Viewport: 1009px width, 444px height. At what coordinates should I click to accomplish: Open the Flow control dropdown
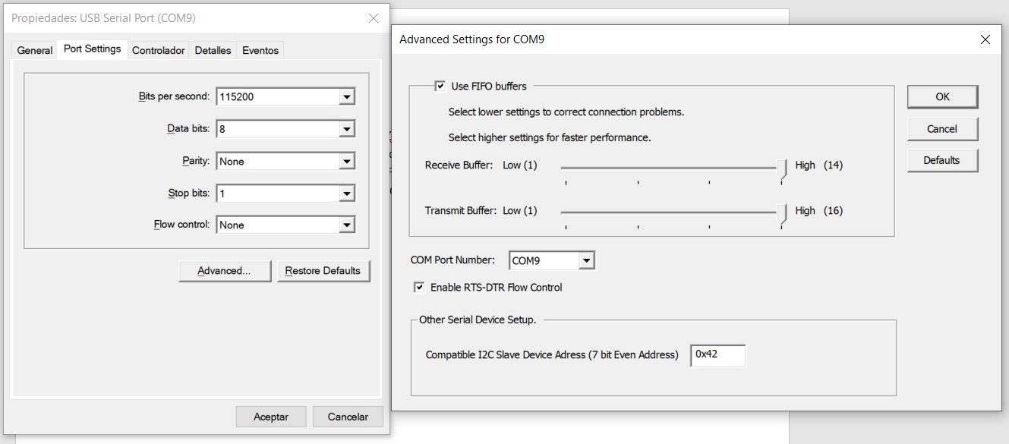coord(346,225)
